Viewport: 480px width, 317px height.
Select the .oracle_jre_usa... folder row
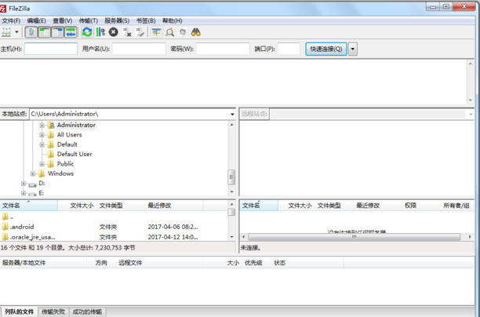[x=113, y=237]
